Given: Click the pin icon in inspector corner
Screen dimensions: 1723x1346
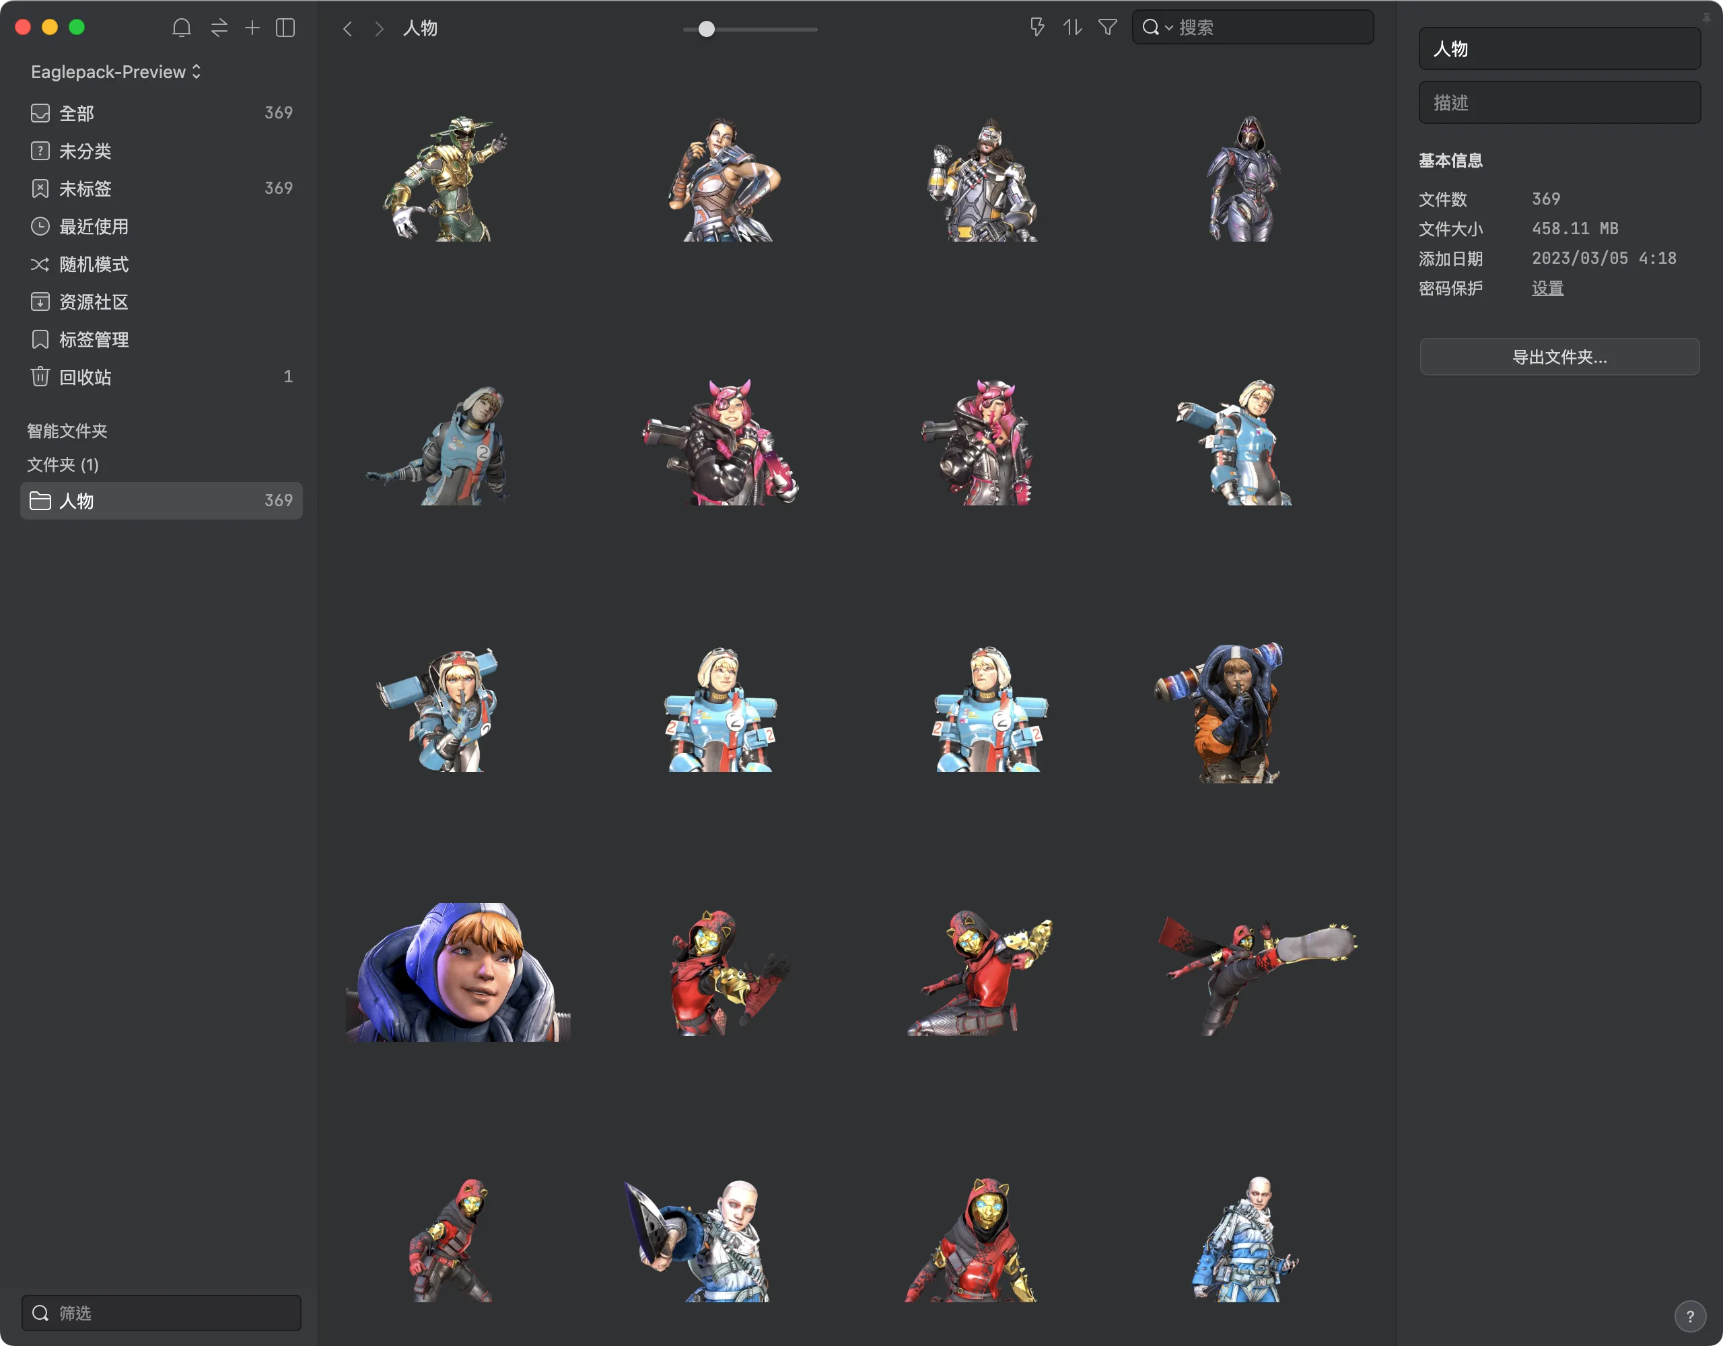Looking at the screenshot, I should 1706,17.
